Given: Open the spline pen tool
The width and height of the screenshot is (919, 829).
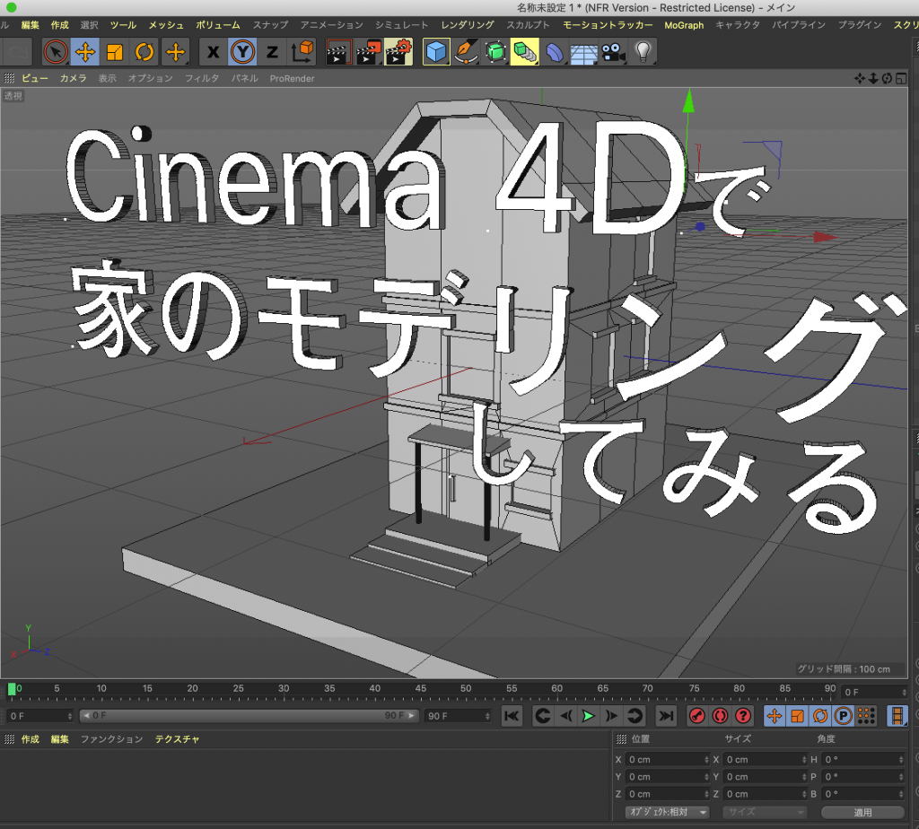Looking at the screenshot, I should 466,52.
